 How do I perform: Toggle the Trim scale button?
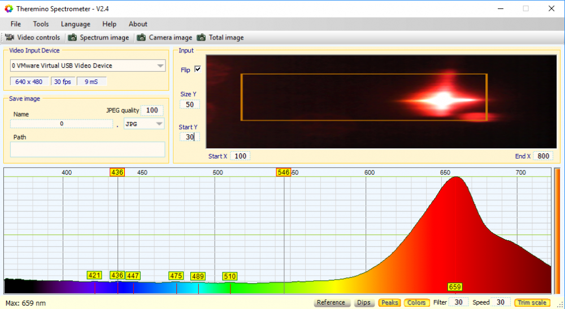532,303
